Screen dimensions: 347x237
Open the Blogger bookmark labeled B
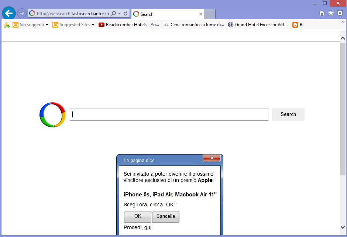point(297,25)
